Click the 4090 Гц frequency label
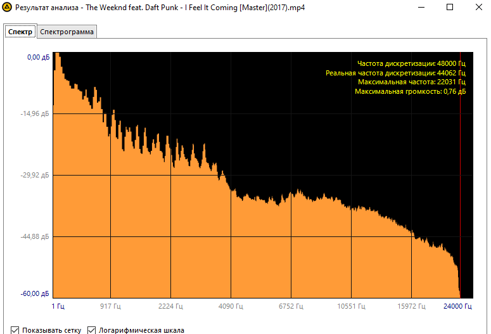Image resolution: width=491 pixels, height=334 pixels. [231, 306]
